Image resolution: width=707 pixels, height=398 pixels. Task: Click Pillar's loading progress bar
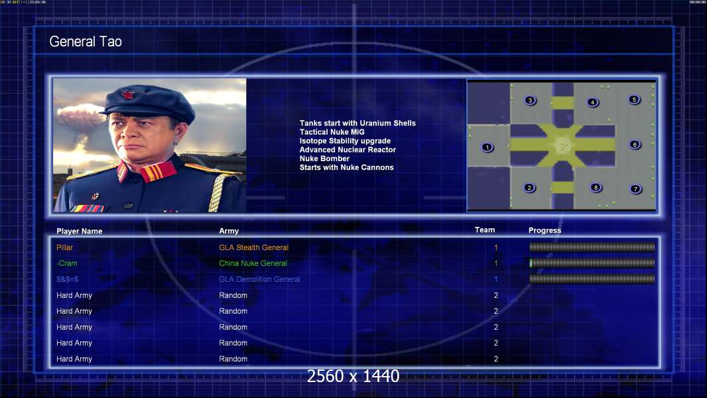click(592, 247)
